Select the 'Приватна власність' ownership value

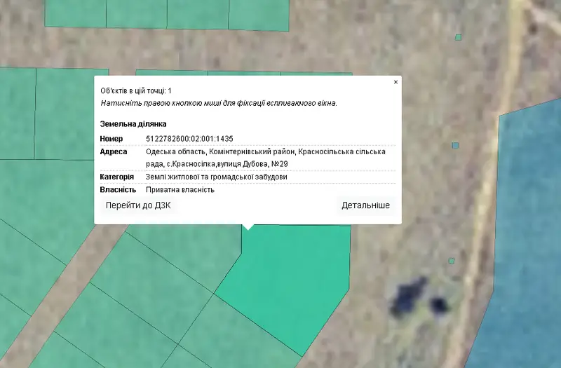click(x=180, y=189)
